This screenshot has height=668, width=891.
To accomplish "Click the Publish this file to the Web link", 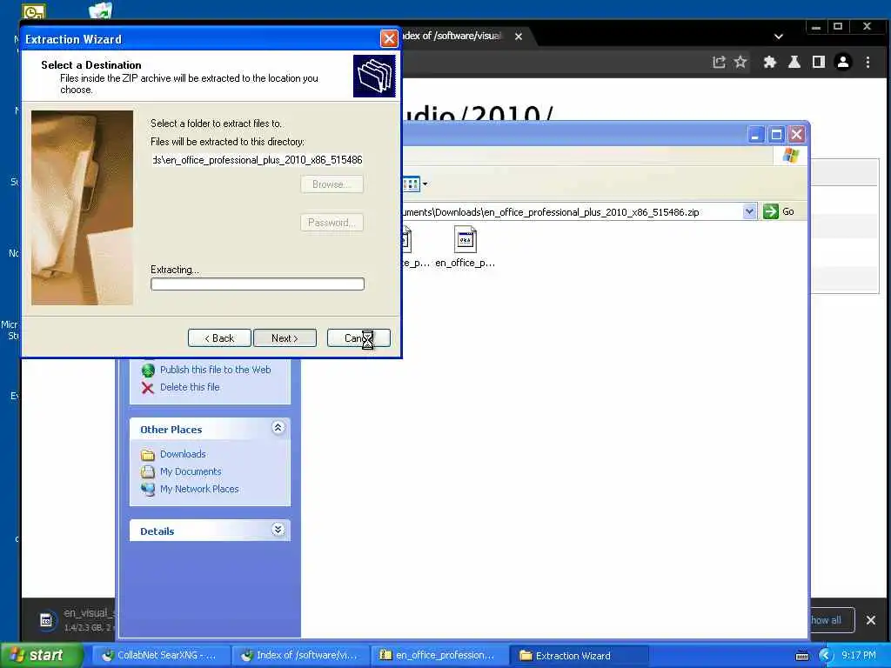I will tap(216, 370).
